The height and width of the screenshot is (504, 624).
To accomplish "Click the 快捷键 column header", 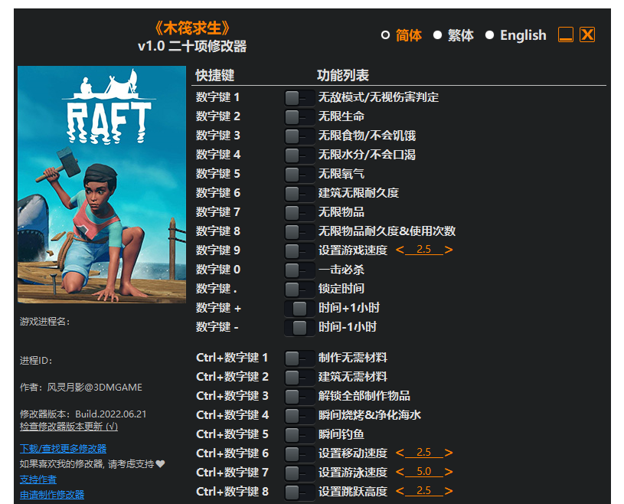I will click(215, 75).
